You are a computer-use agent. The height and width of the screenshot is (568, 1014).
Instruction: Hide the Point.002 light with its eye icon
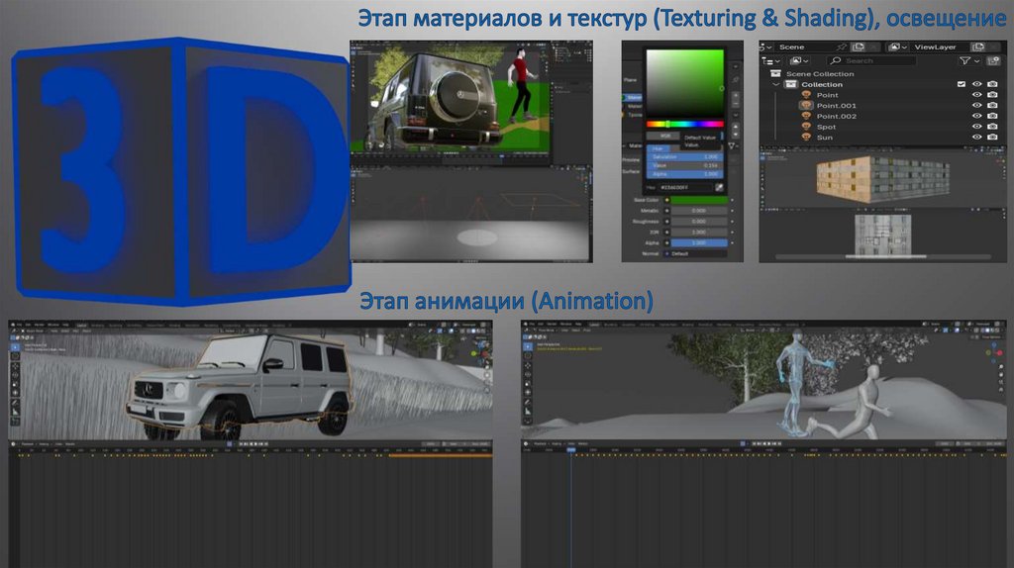(x=977, y=117)
